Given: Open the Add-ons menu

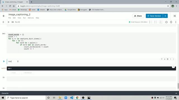Looking at the screenshot, I should click(31, 18).
